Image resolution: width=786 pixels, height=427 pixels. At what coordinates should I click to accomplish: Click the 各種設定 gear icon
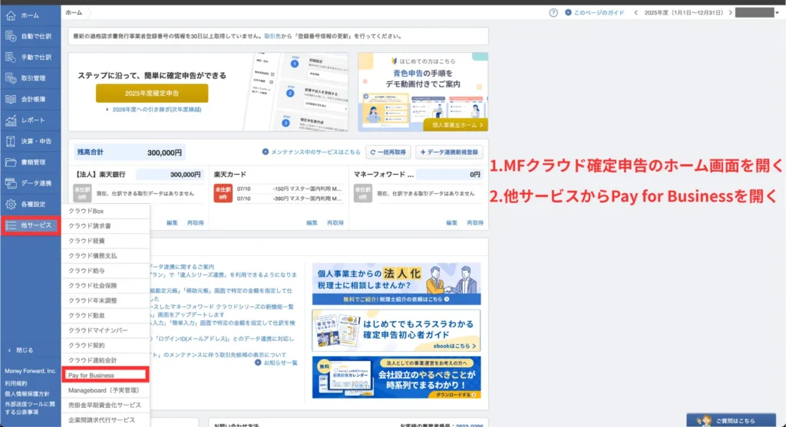11,205
